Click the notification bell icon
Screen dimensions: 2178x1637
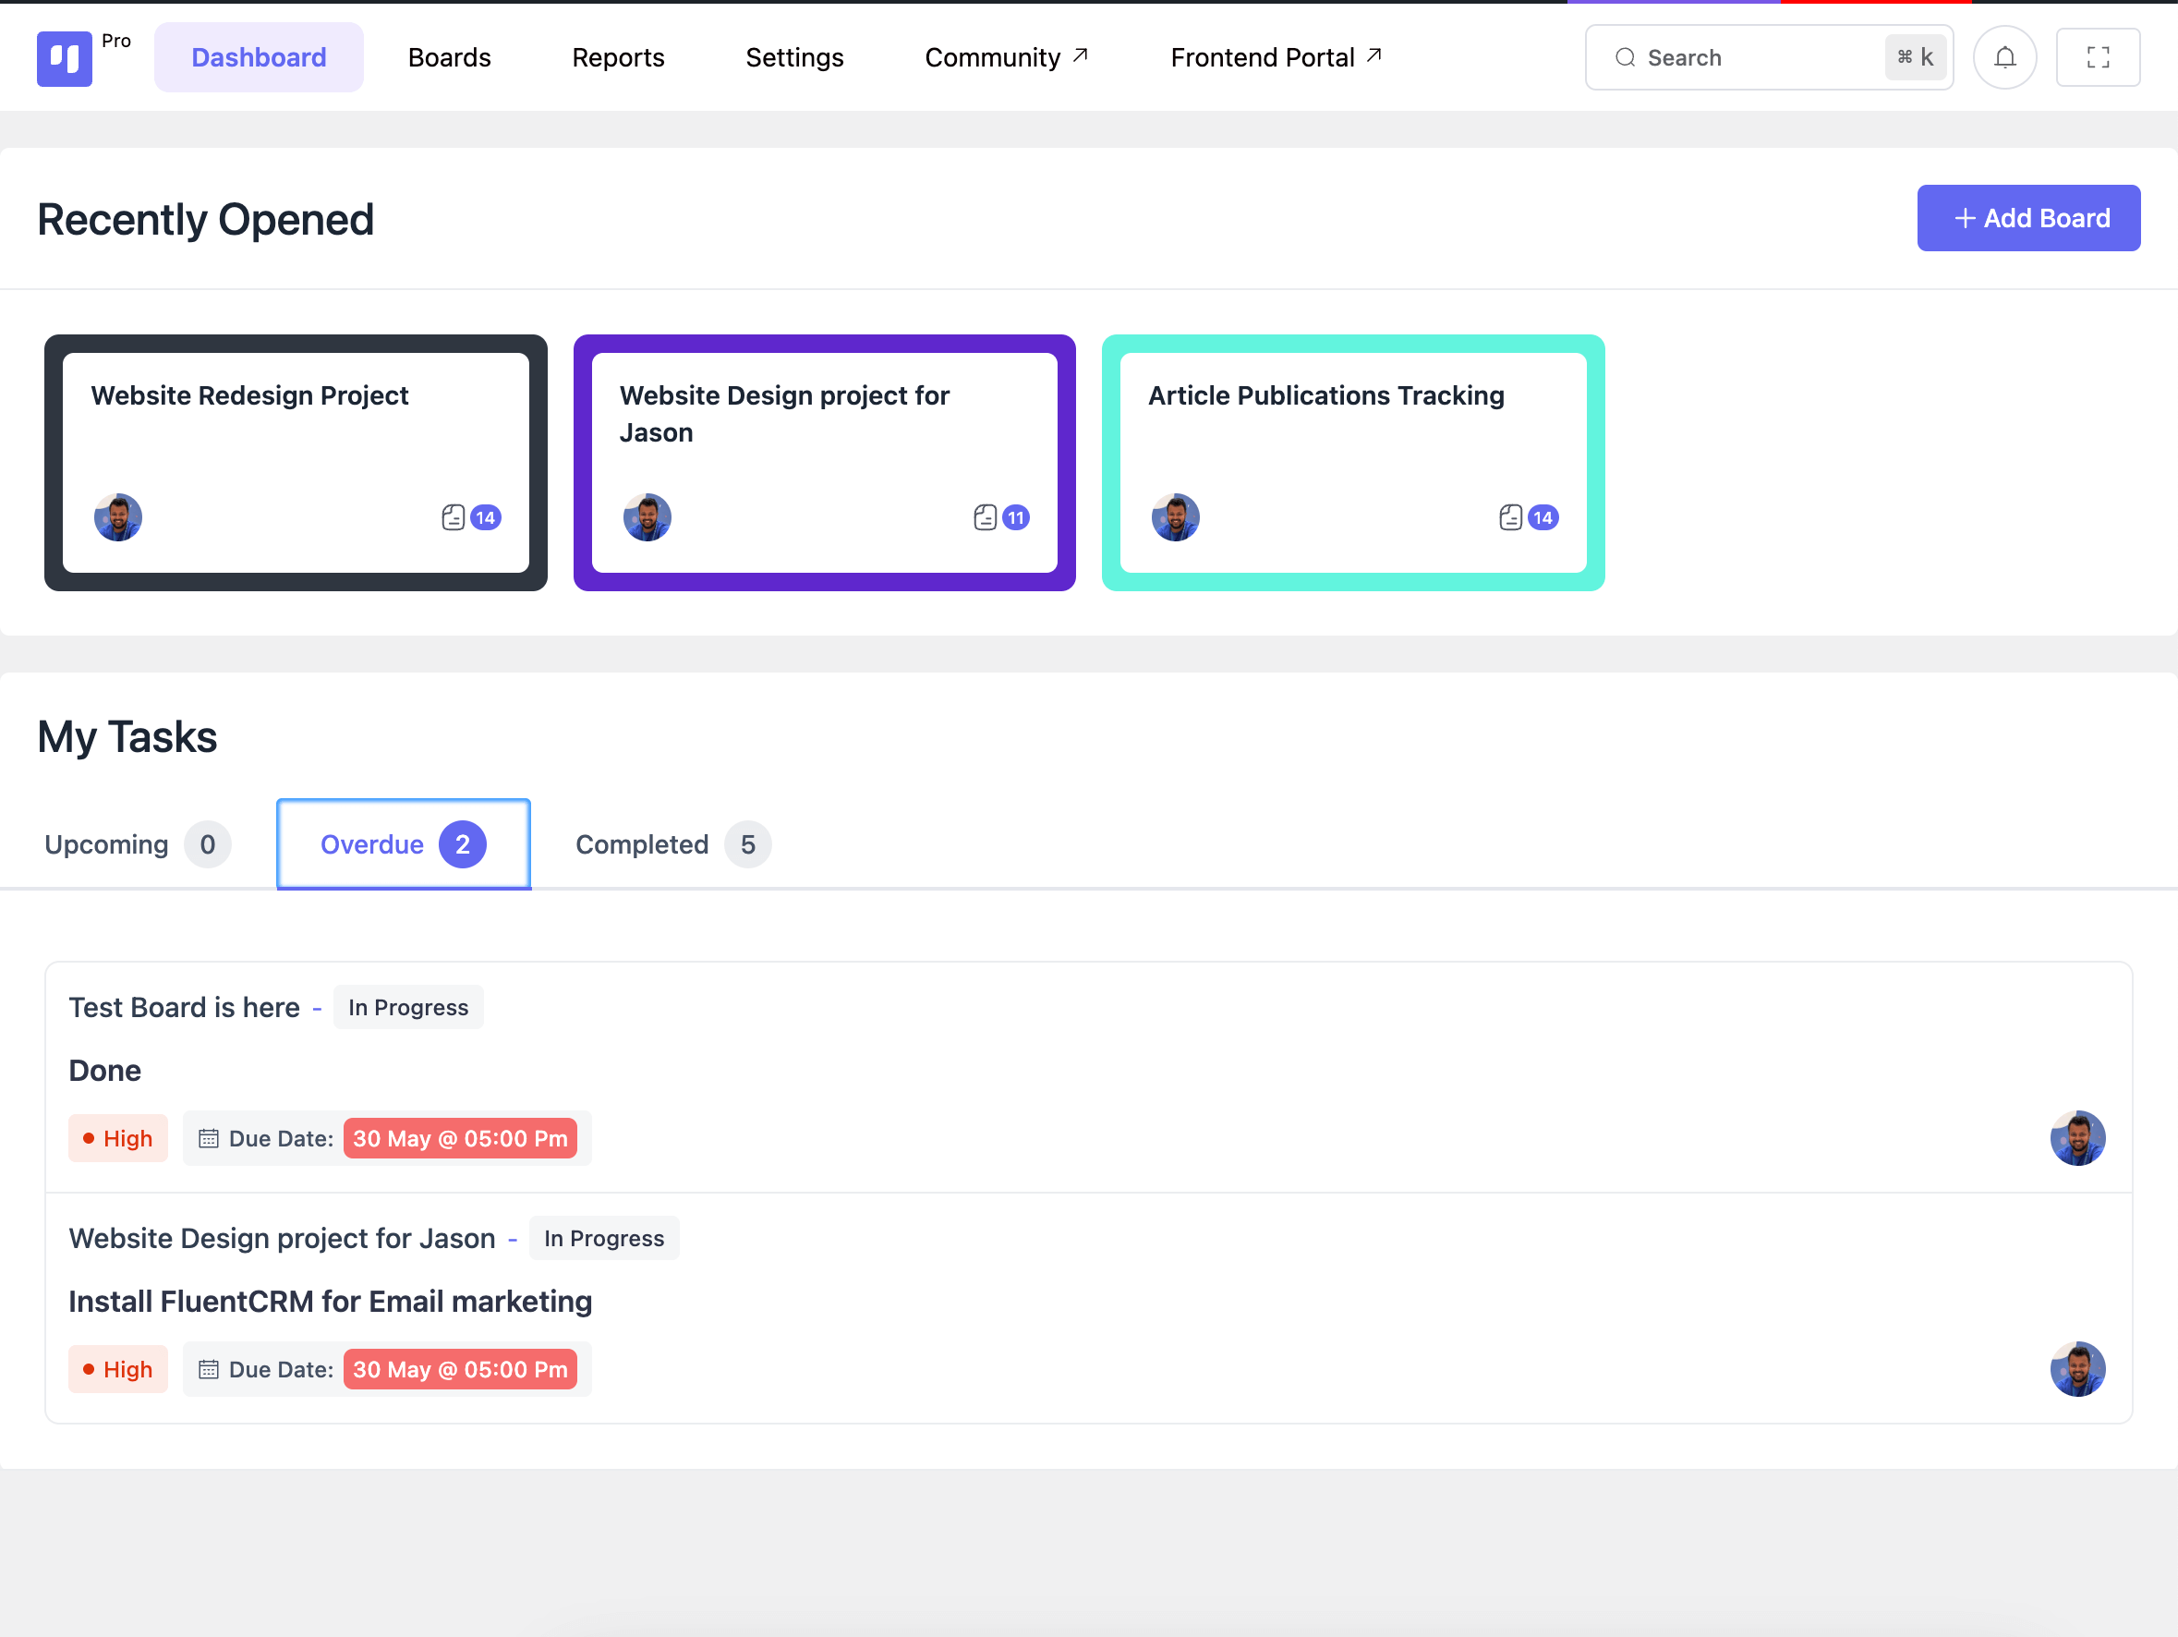(x=2006, y=58)
